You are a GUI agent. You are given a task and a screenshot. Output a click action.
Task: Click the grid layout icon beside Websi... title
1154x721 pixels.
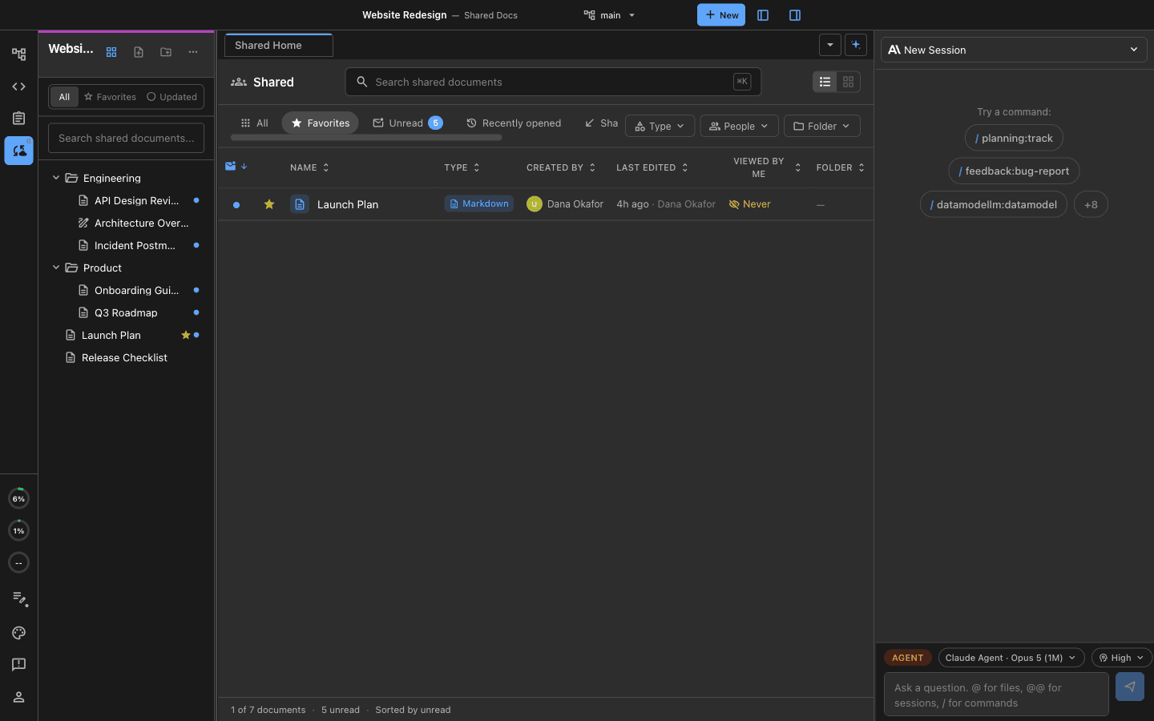click(111, 52)
